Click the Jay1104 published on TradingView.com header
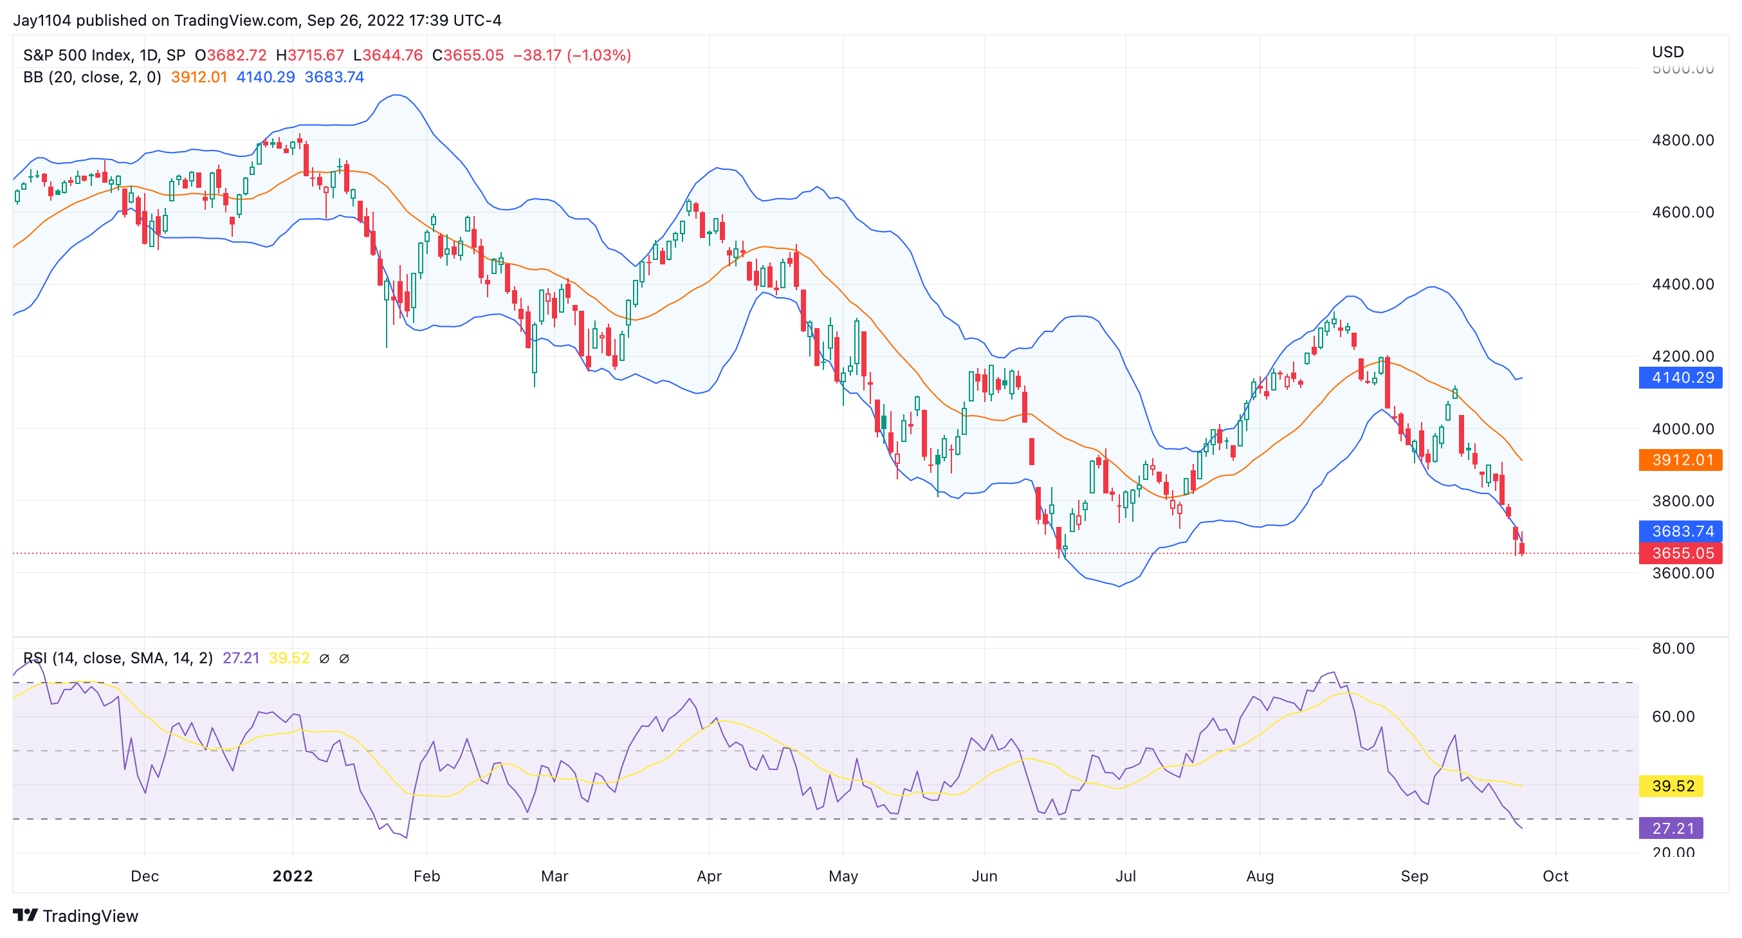Image resolution: width=1742 pixels, height=938 pixels. pos(257,21)
